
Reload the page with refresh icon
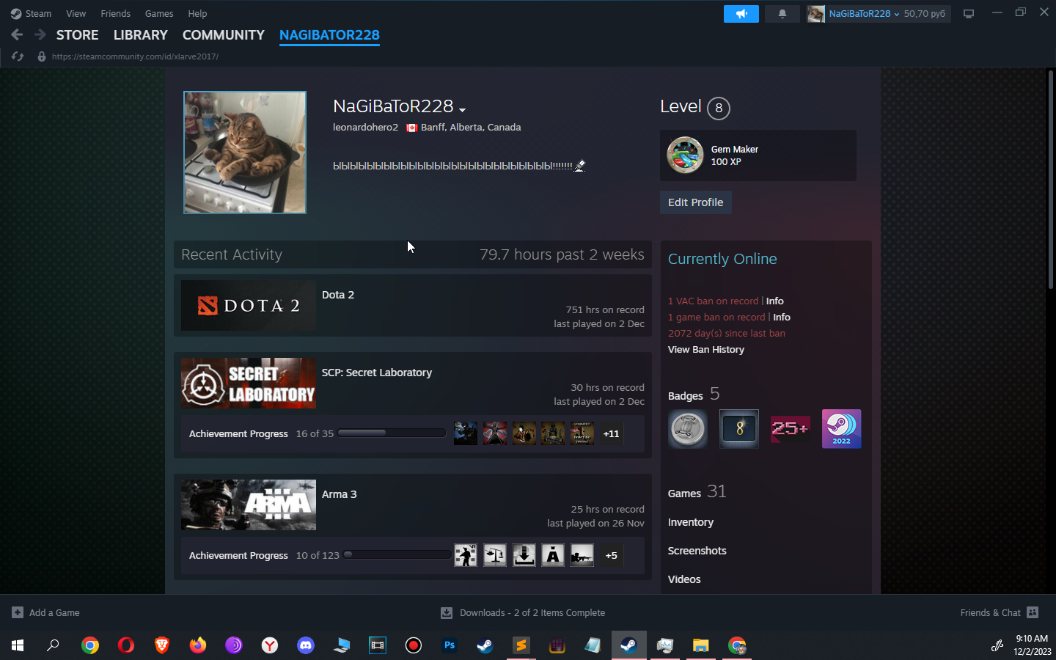pyautogui.click(x=18, y=56)
